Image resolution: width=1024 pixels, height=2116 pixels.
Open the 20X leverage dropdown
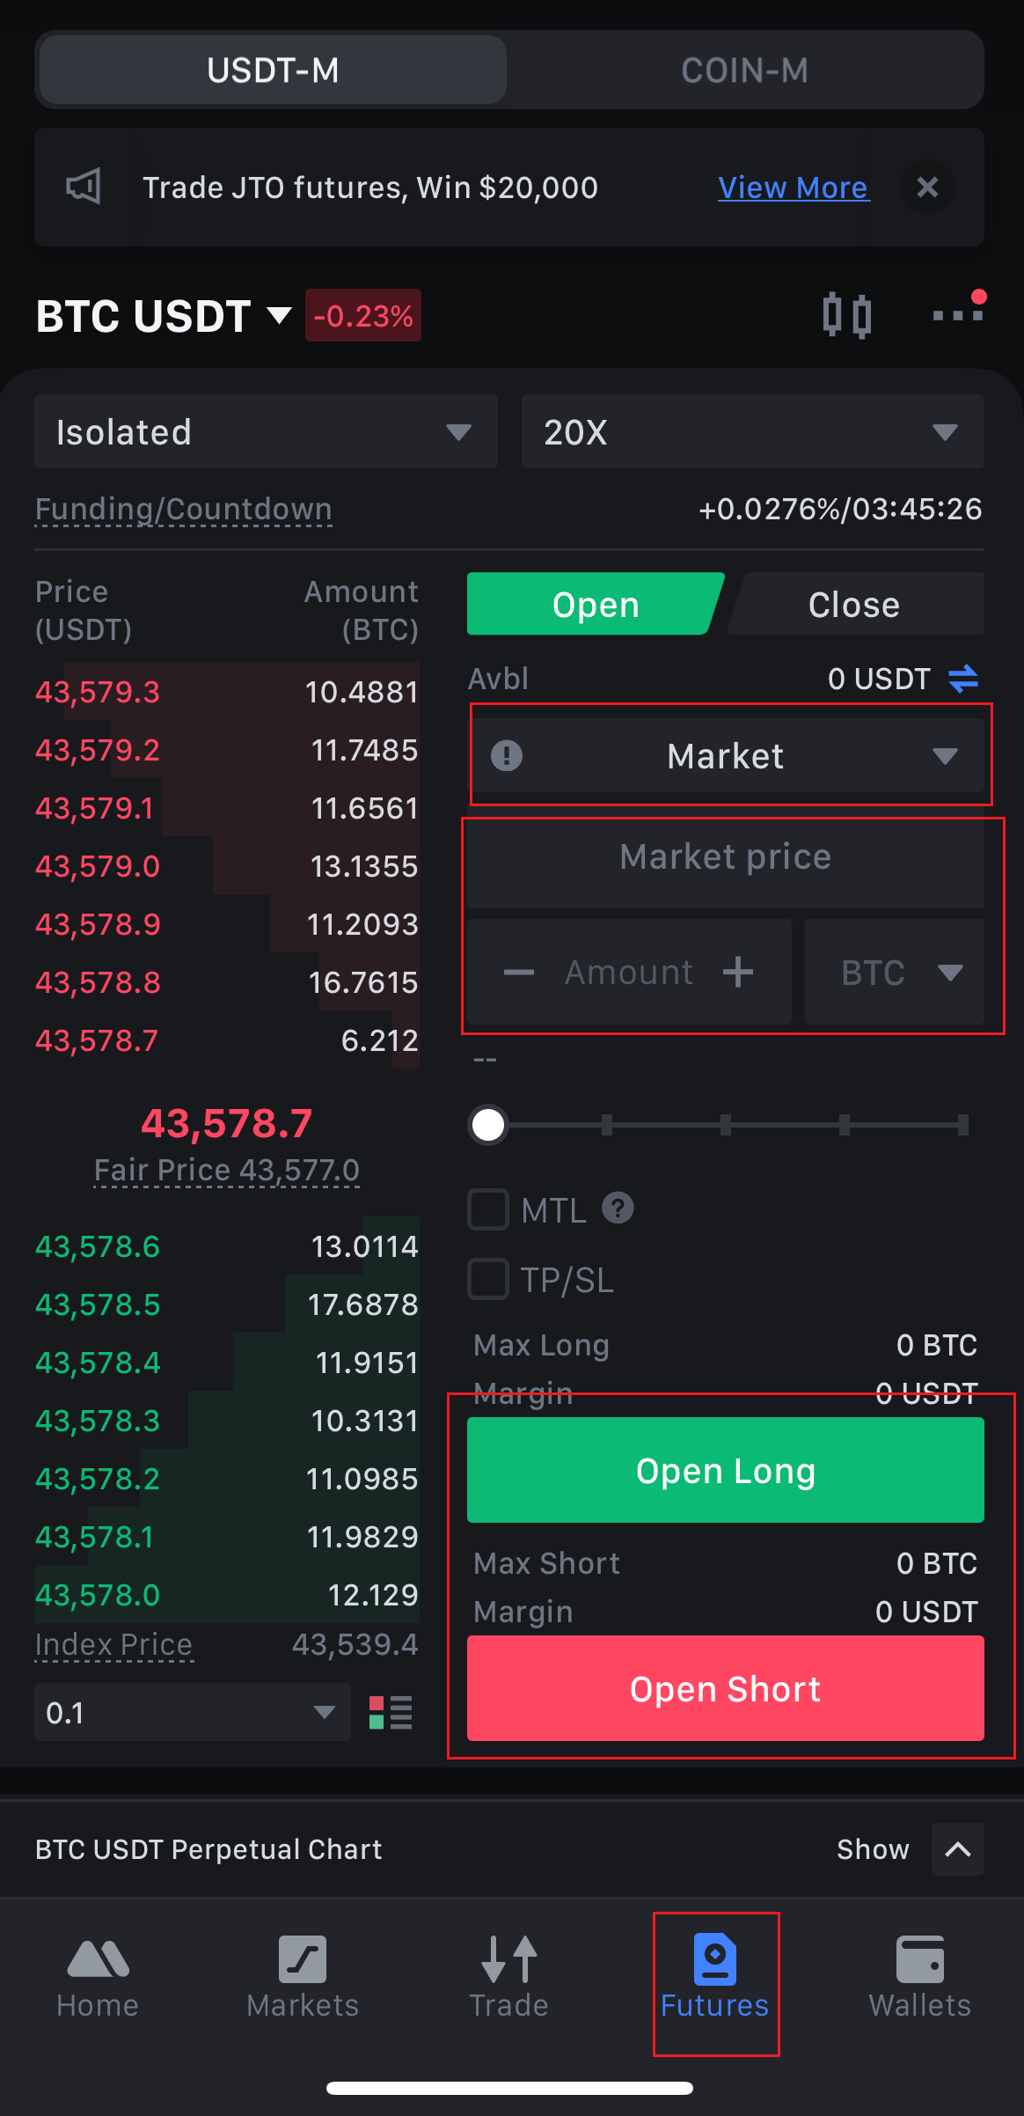pos(752,432)
